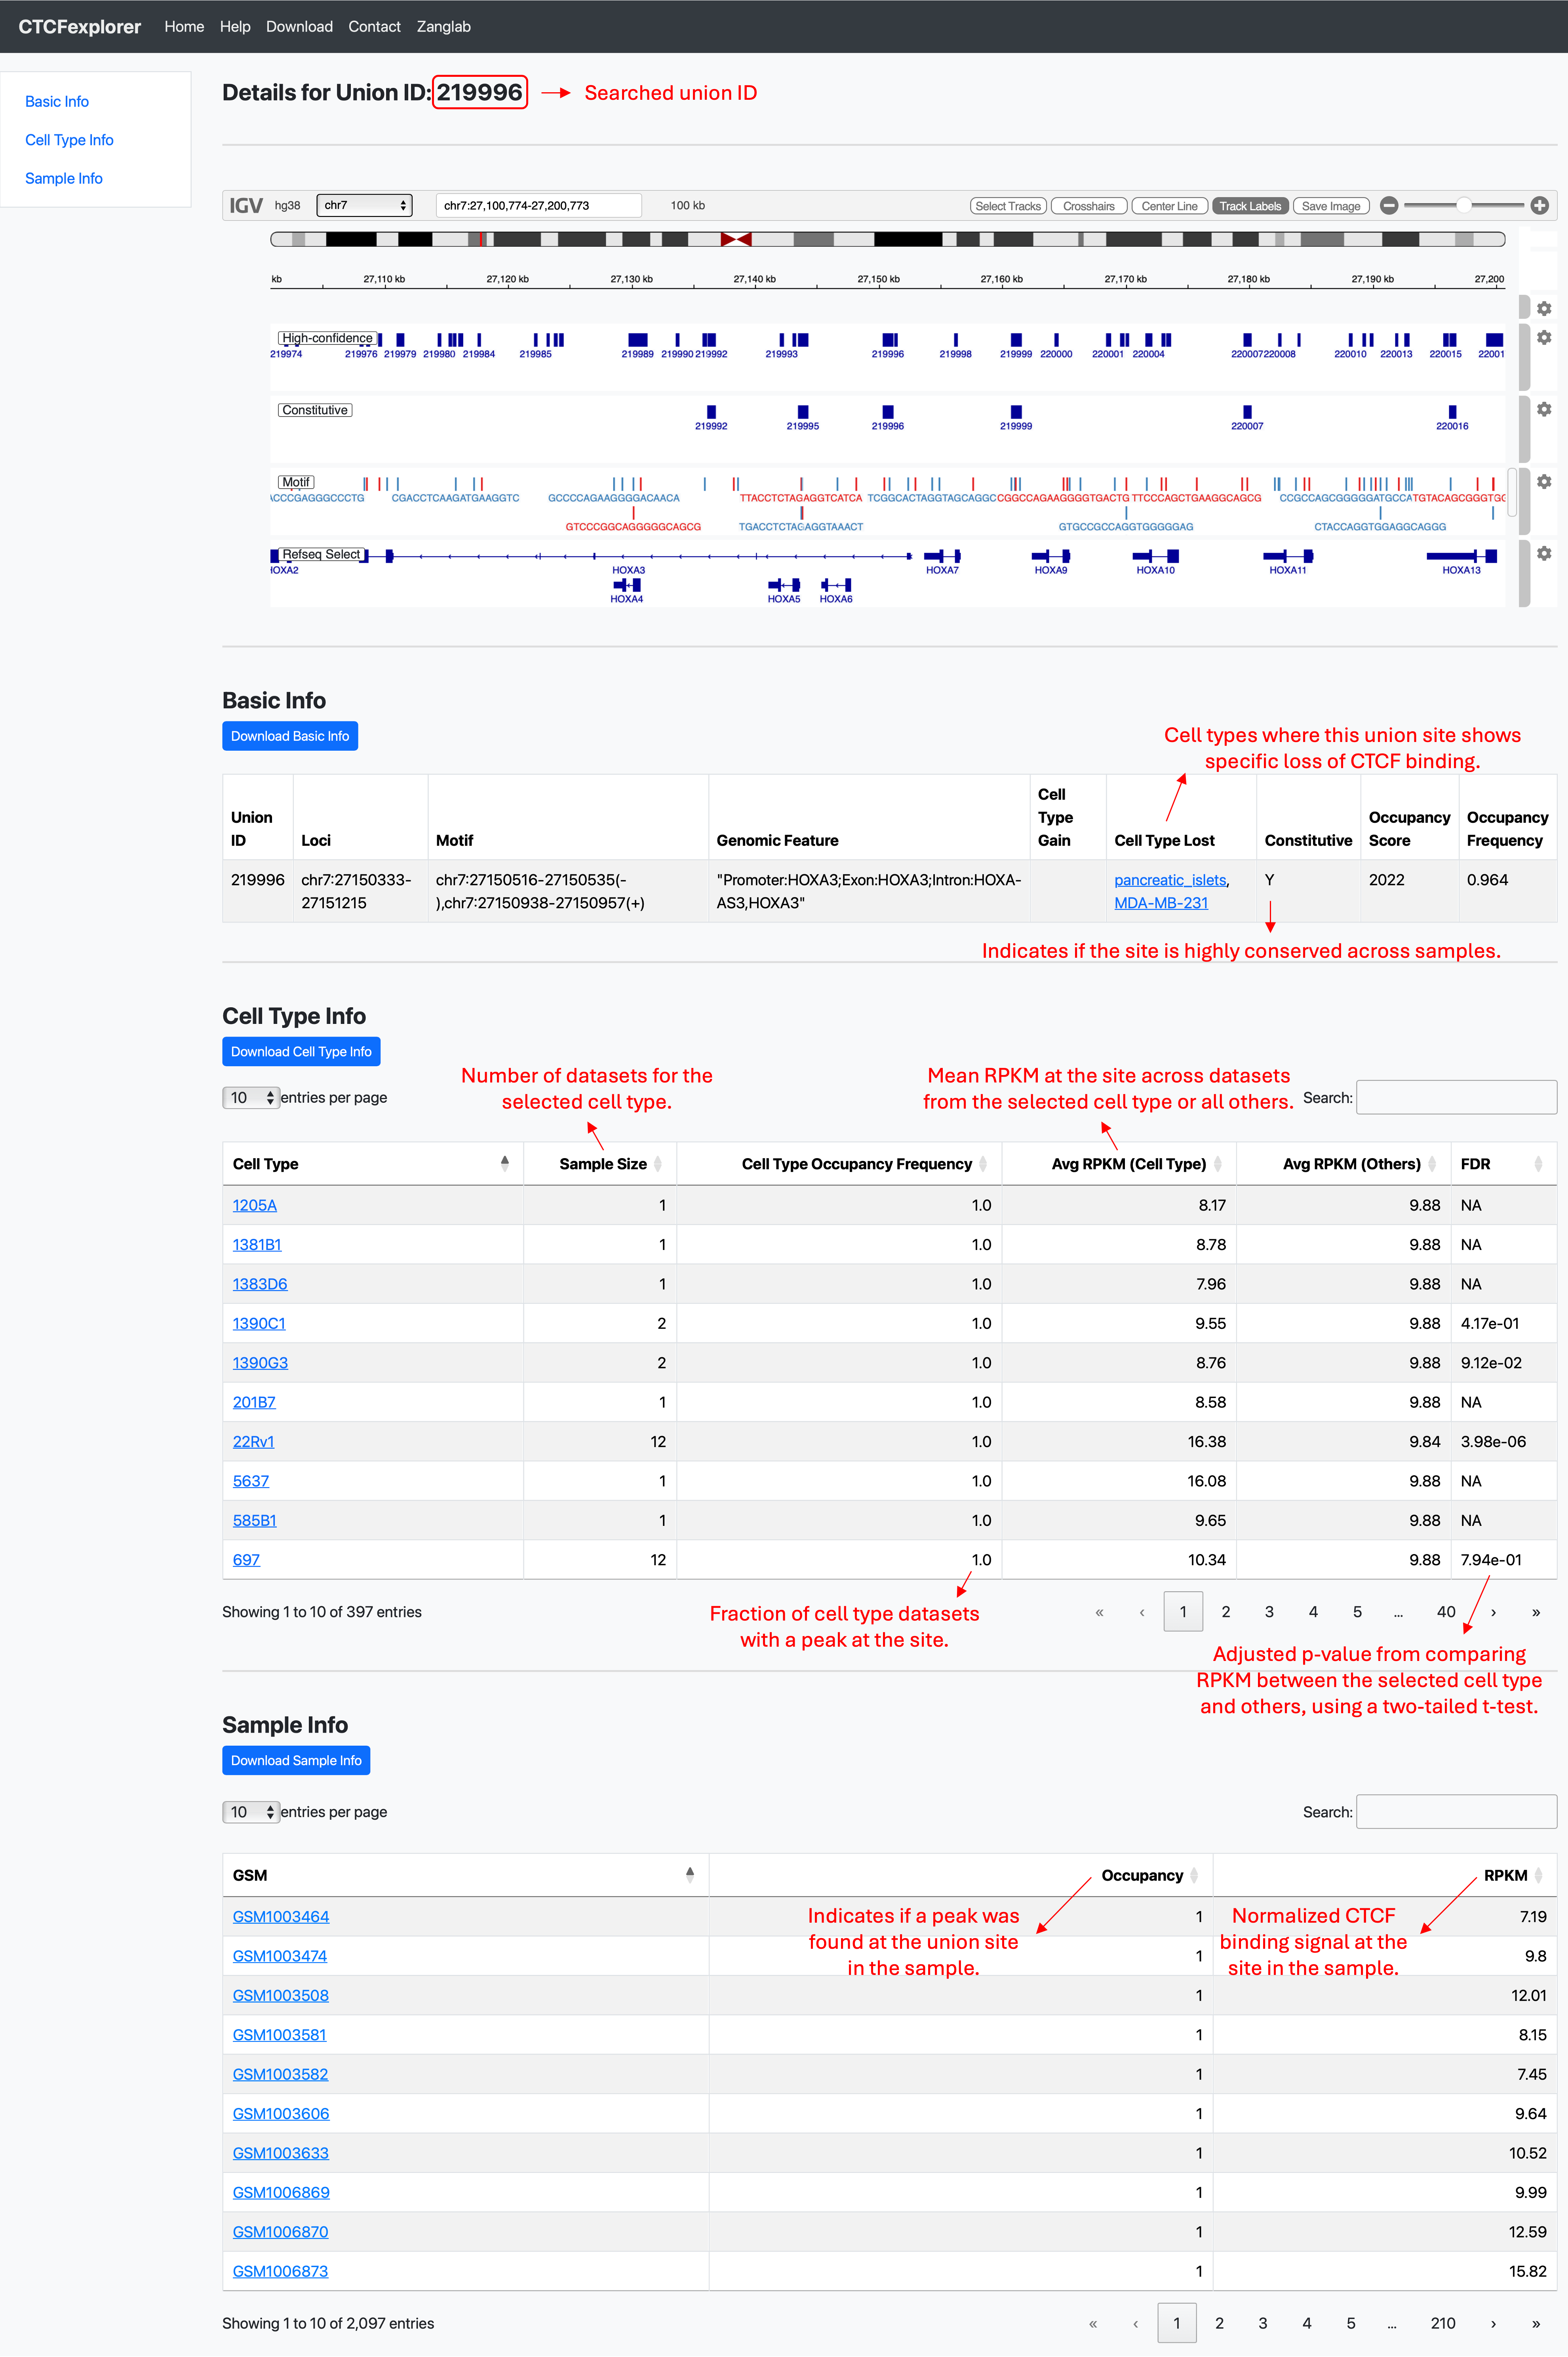The height and width of the screenshot is (2357, 1568).
Task: Toggle Track Labels in IGV
Action: pyautogui.click(x=1250, y=206)
